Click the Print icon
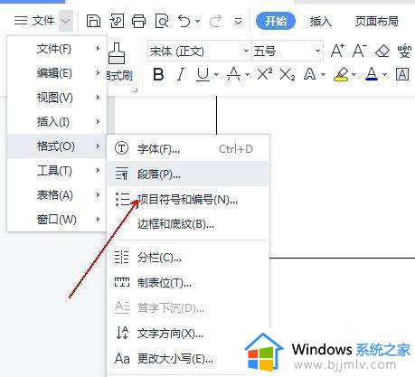The image size is (415, 377). [x=138, y=22]
